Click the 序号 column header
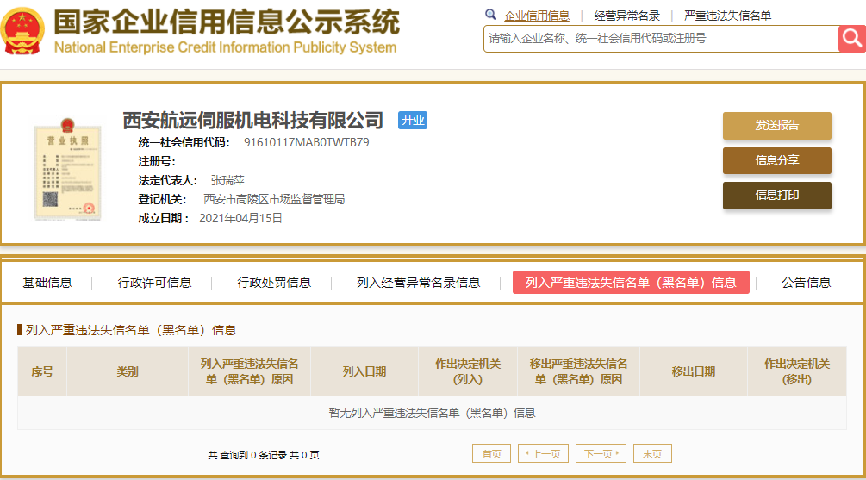 42,371
